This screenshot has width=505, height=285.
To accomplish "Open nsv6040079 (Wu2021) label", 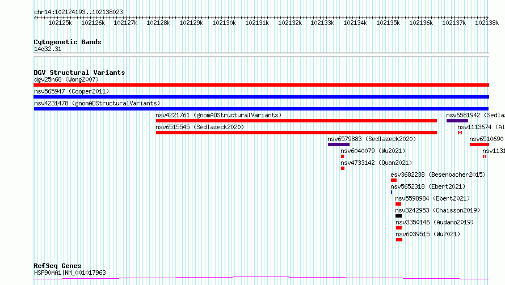I will (373, 151).
